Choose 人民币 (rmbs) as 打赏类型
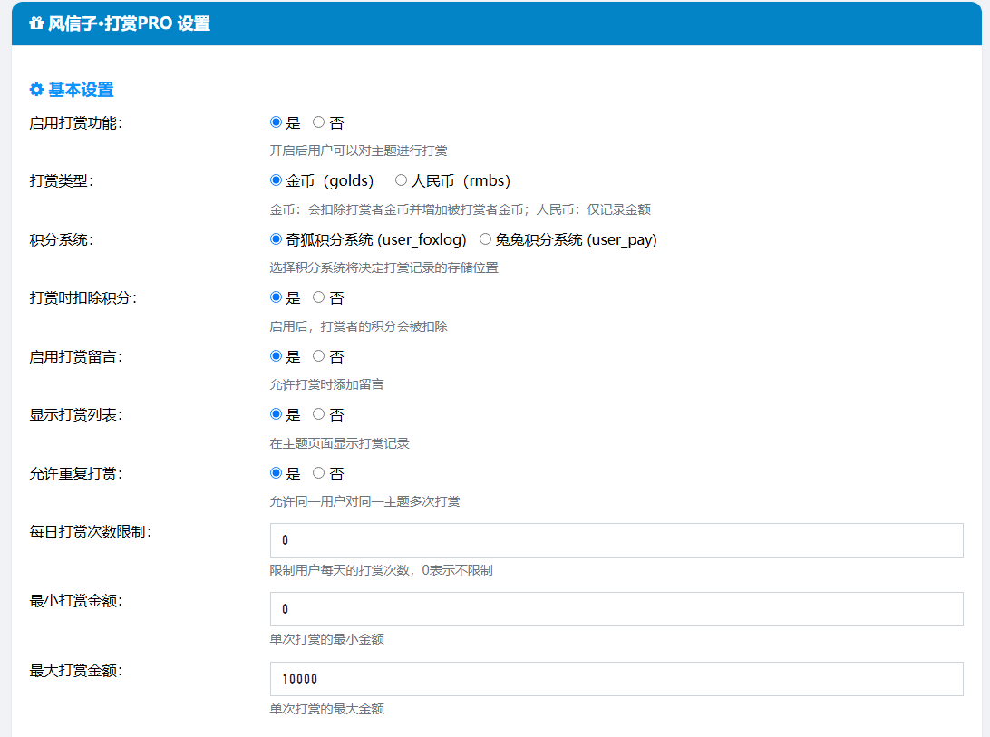990x737 pixels. (401, 180)
